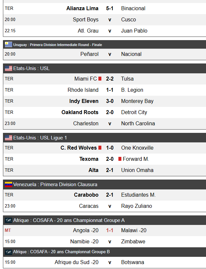Click the USA flag beside USL Ligue 1

tap(9, 138)
